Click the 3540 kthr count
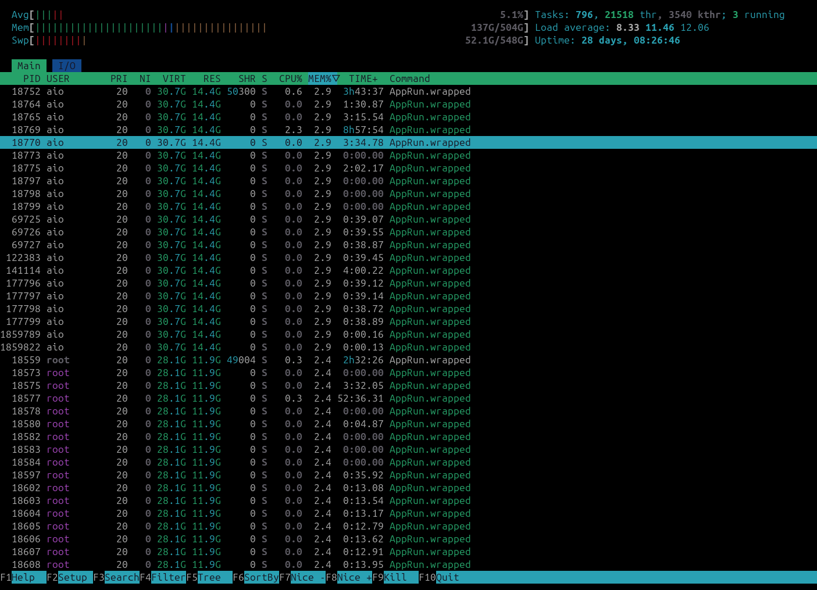Image resolution: width=817 pixels, height=590 pixels. coord(695,15)
